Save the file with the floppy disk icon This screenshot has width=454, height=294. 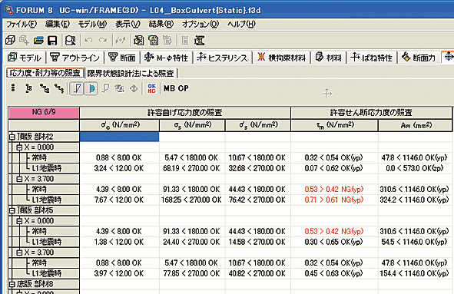coord(52,40)
